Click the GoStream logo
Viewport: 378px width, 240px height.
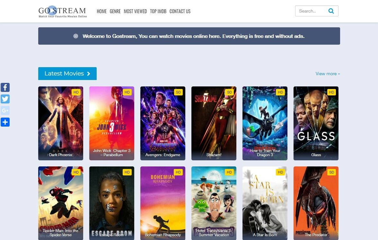click(x=62, y=12)
